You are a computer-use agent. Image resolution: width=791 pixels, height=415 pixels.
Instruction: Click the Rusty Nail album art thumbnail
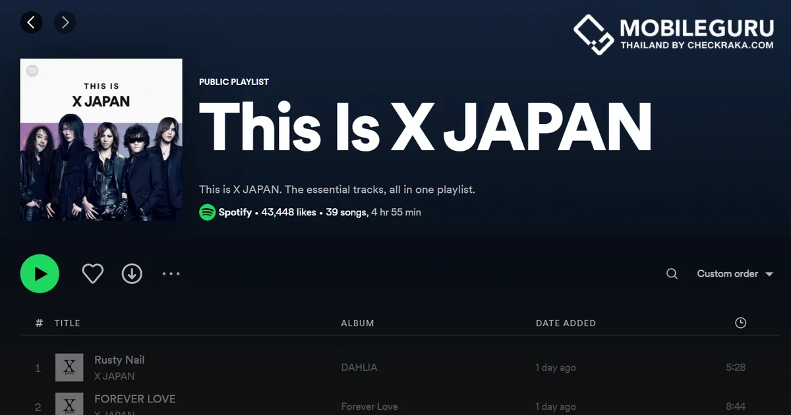(x=69, y=367)
